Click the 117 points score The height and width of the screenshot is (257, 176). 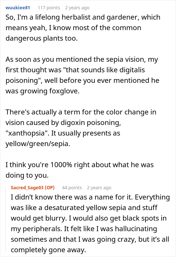[x=49, y=8]
